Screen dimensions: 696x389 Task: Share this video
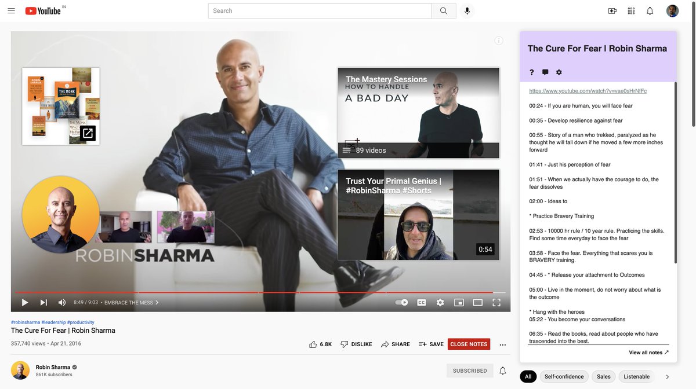click(x=396, y=344)
